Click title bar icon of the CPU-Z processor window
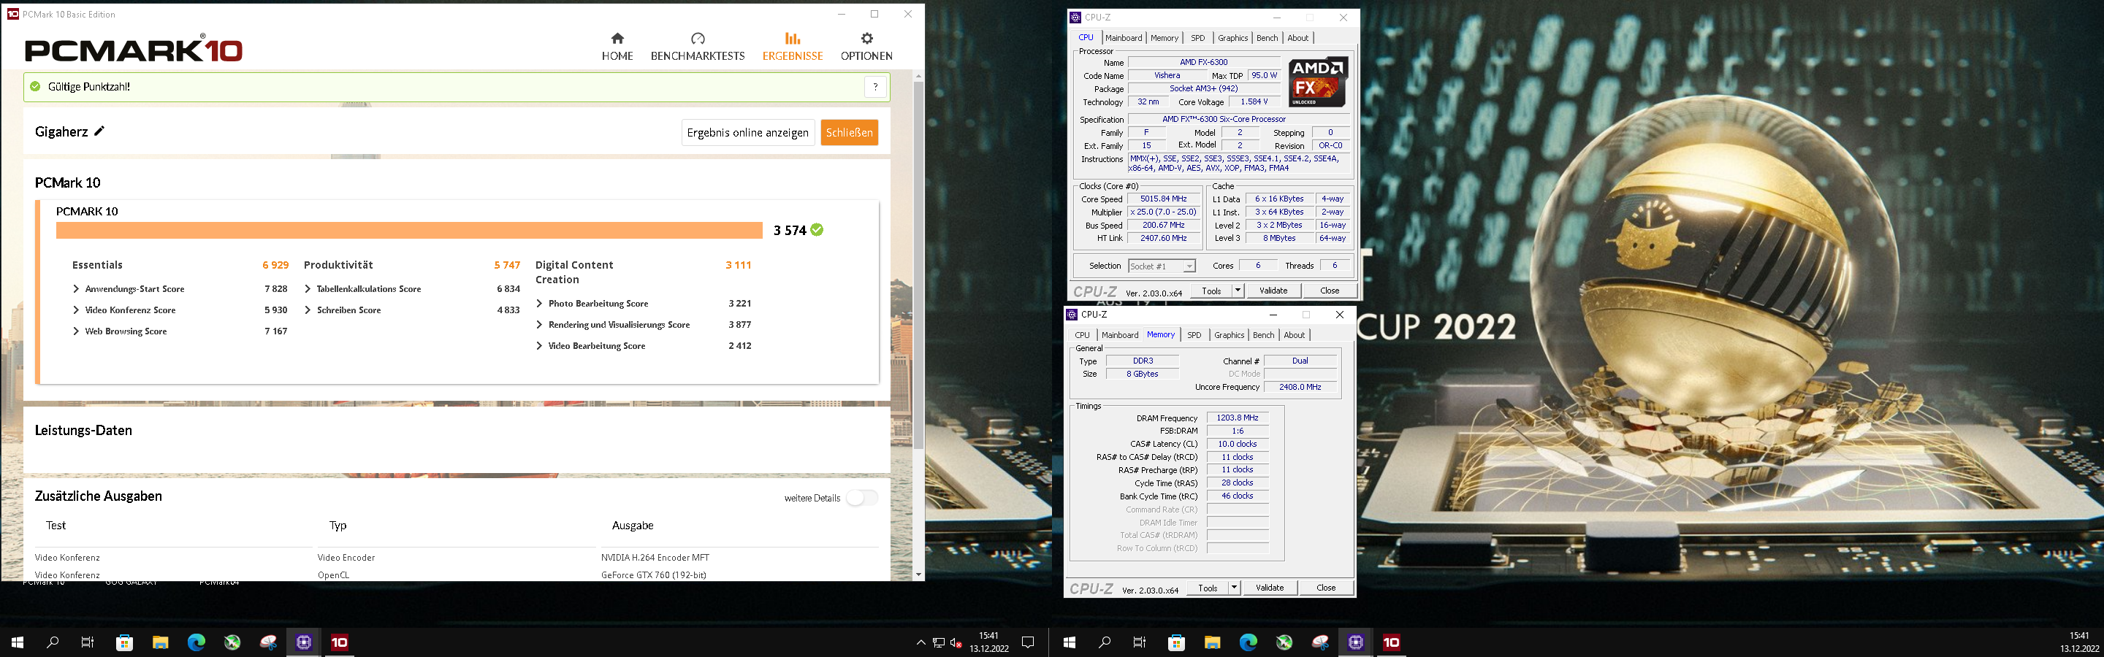The image size is (2104, 657). tap(1075, 17)
